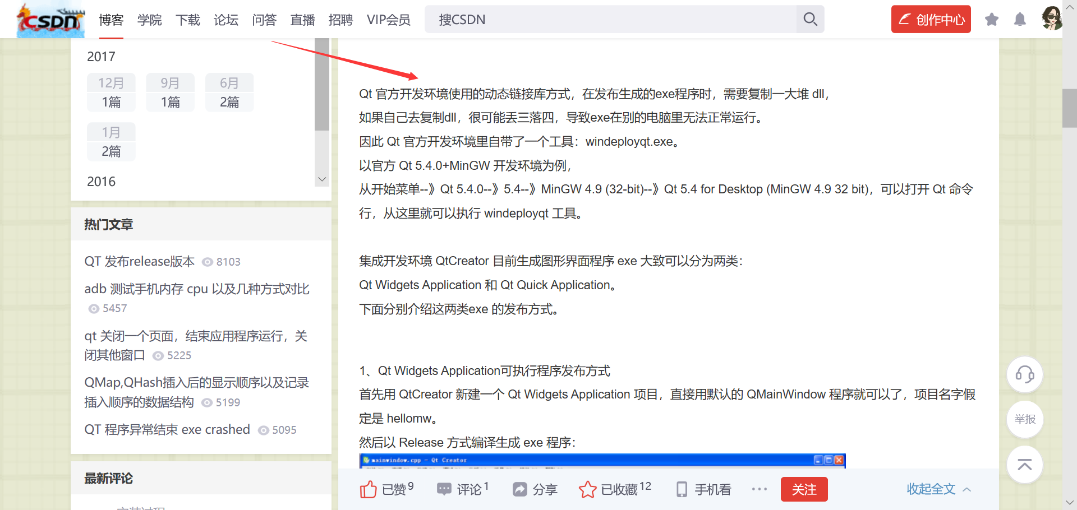Open the more options ellipsis icon
Image resolution: width=1077 pixels, height=510 pixels.
click(759, 489)
